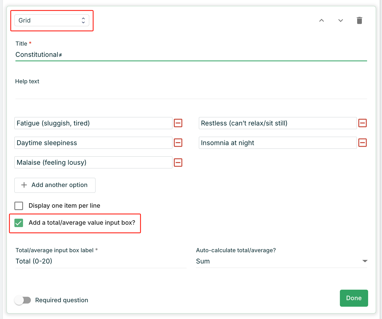Toggle the Required question switch
Viewport: 382px width, 319px height.
[23, 300]
